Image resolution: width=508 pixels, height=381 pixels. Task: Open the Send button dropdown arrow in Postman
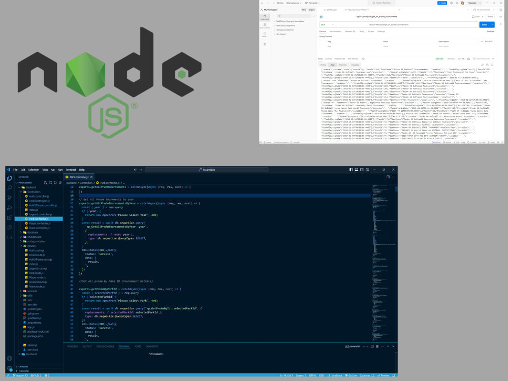coord(492,24)
